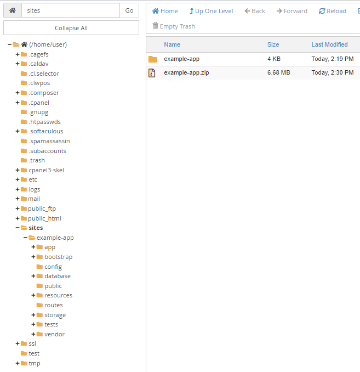Click the public_html folder icon
360x372 pixels.
pyautogui.click(x=24, y=218)
